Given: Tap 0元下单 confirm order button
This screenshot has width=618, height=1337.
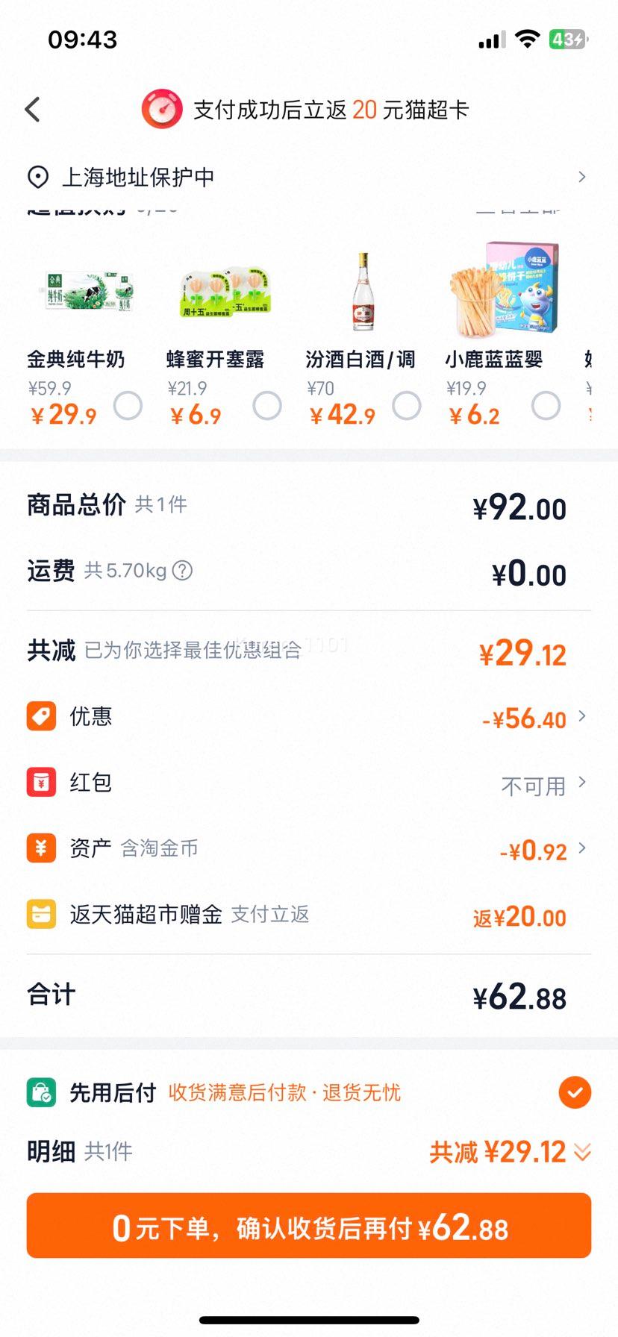Looking at the screenshot, I should [309, 1226].
